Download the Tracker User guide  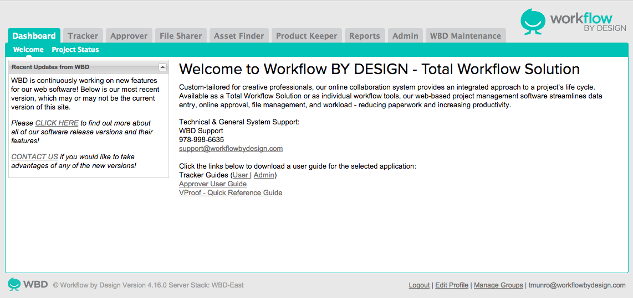241,175
